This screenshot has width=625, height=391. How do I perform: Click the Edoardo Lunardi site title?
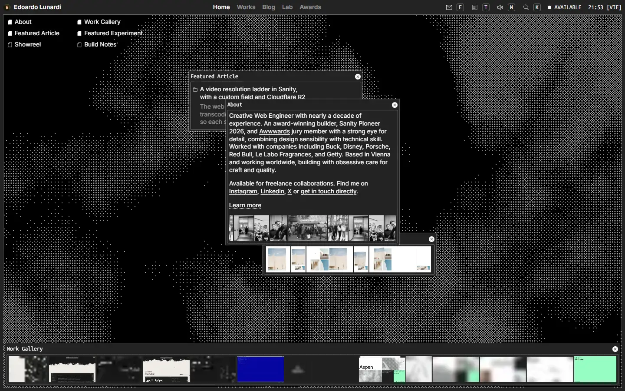coord(37,7)
